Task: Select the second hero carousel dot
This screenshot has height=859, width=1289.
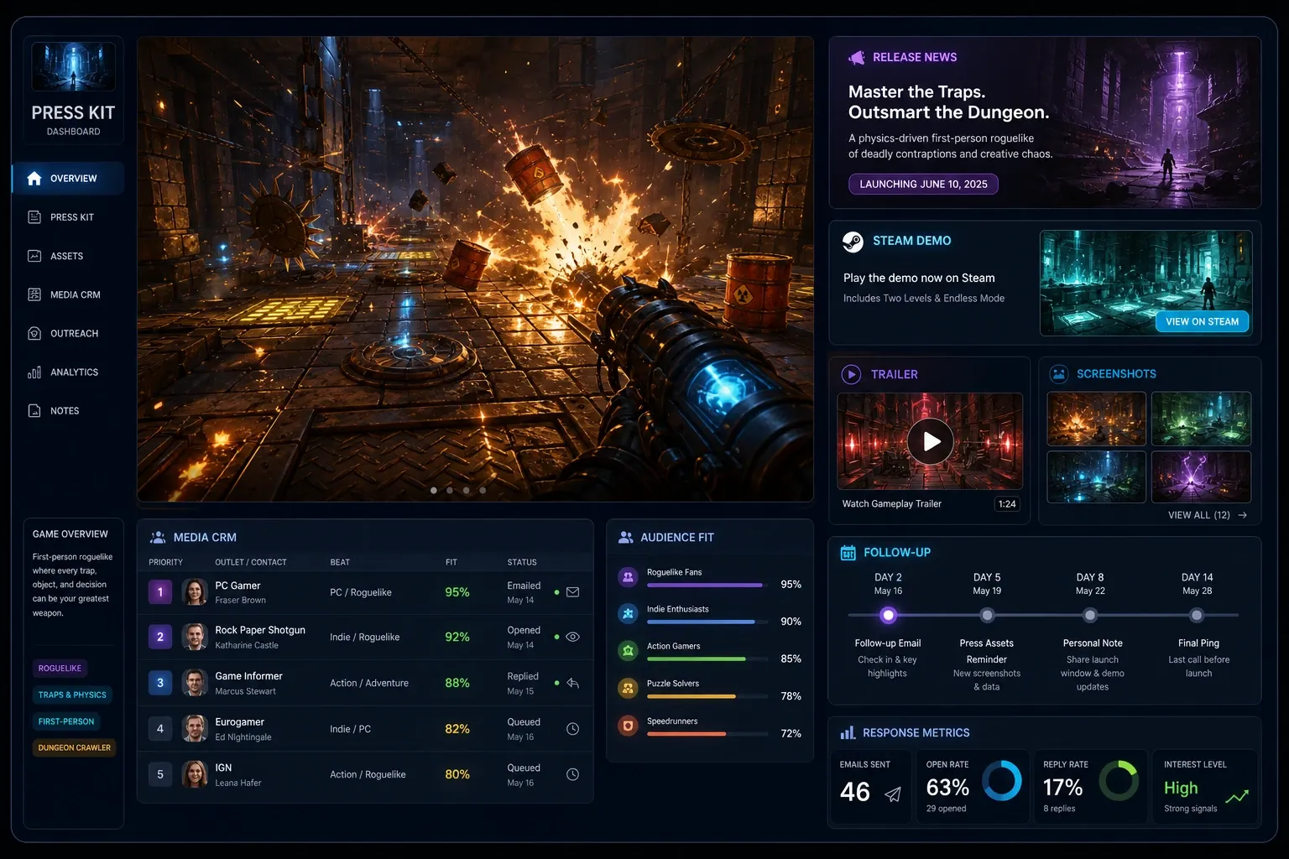Action: (450, 490)
